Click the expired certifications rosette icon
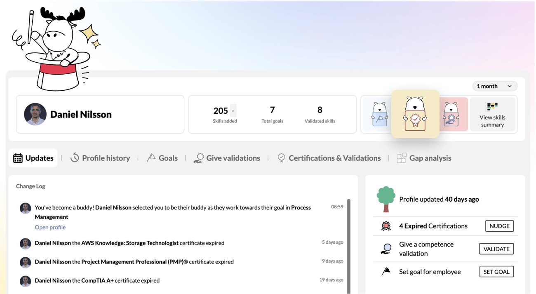The image size is (536, 294). pos(386,226)
